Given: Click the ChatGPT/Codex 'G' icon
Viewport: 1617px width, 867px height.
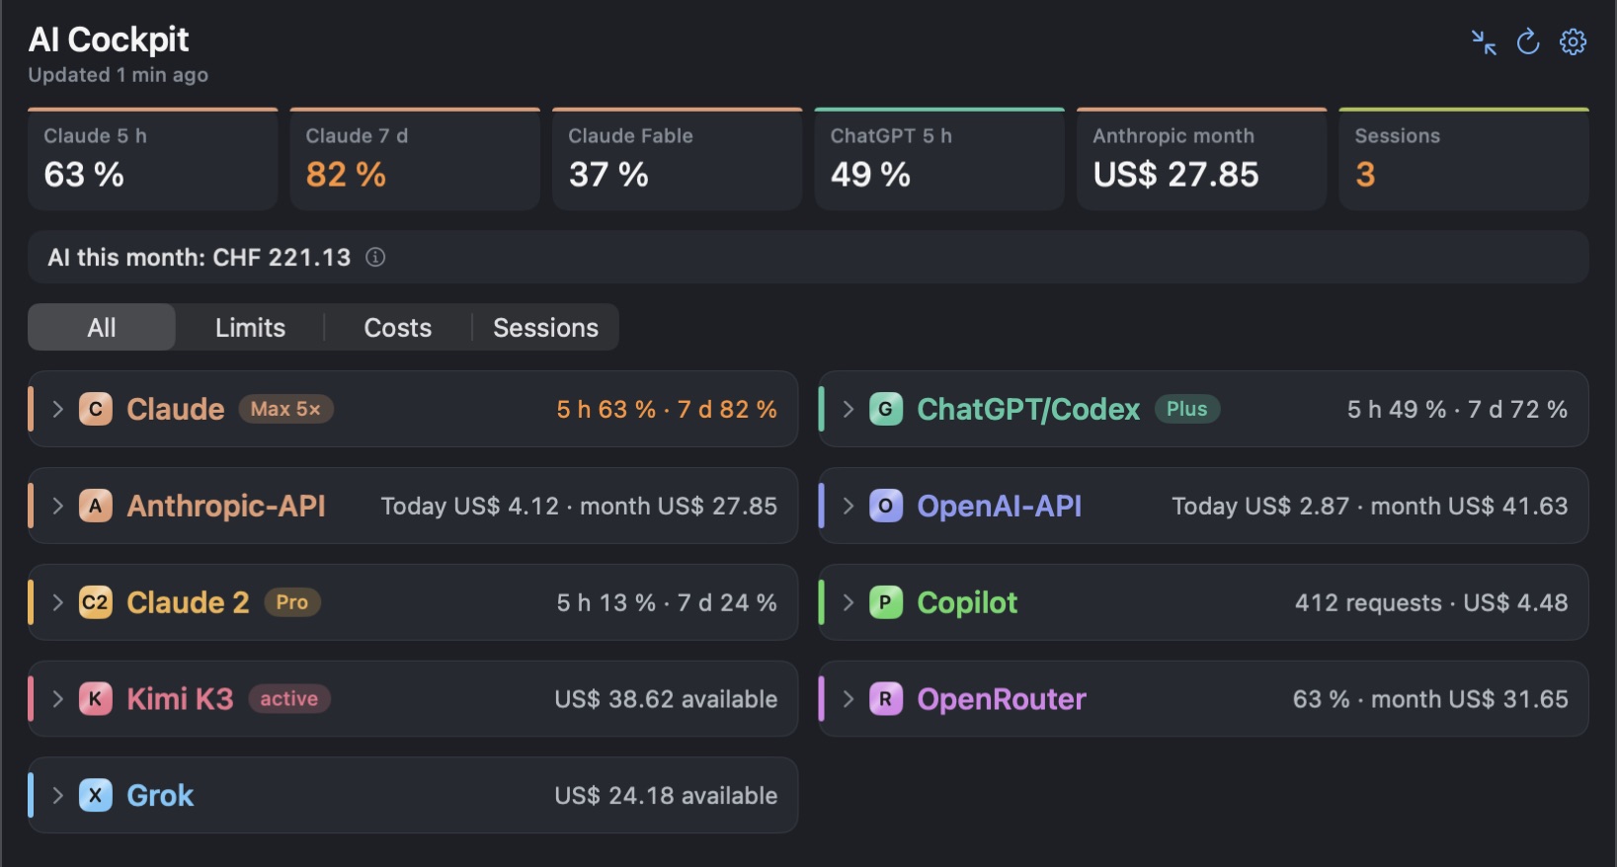Looking at the screenshot, I should coord(886,409).
